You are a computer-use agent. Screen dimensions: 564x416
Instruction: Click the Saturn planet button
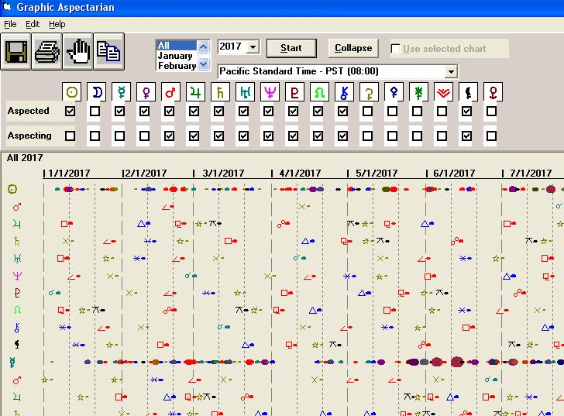click(219, 92)
